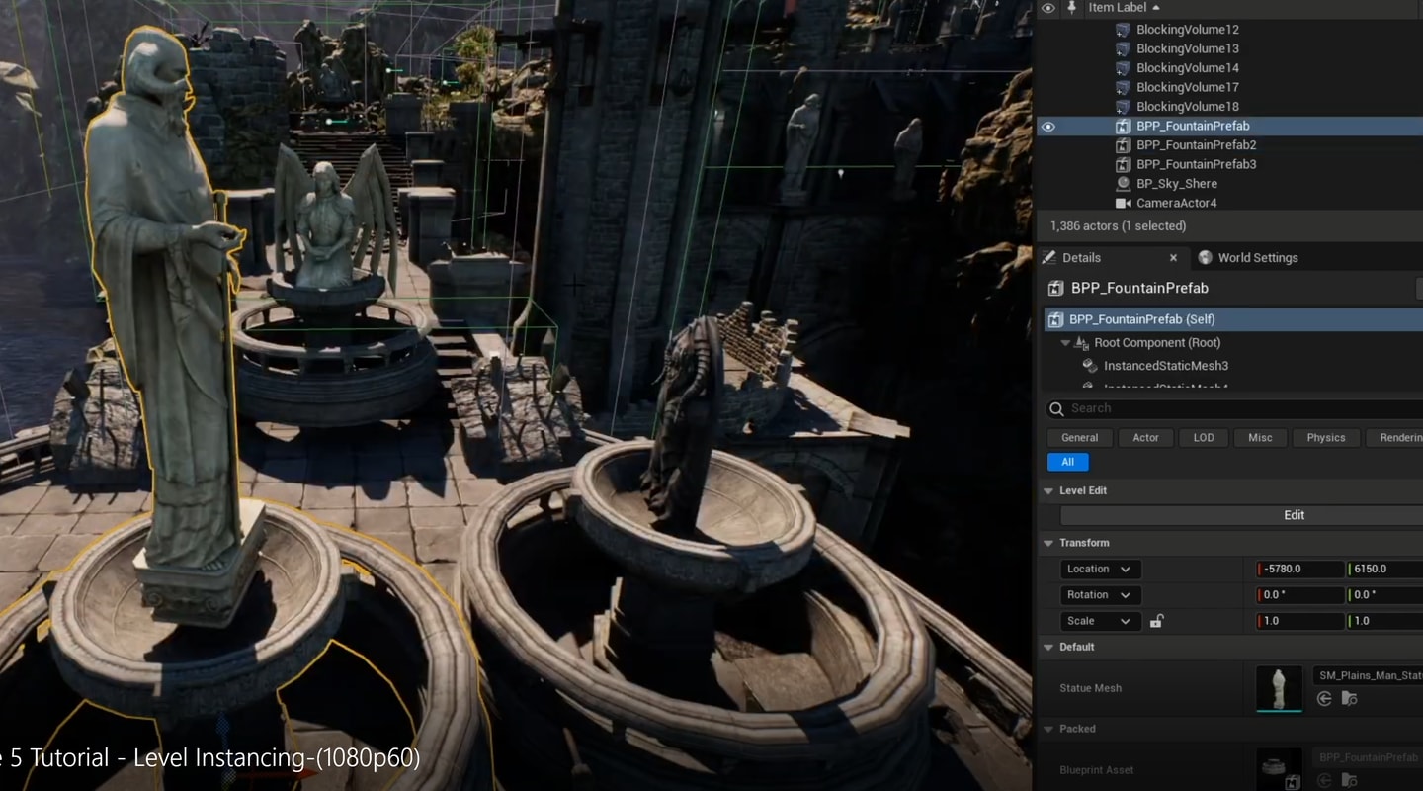The width and height of the screenshot is (1423, 791).
Task: Toggle visibility eye of BPP_FountainPrefab
Action: point(1048,127)
